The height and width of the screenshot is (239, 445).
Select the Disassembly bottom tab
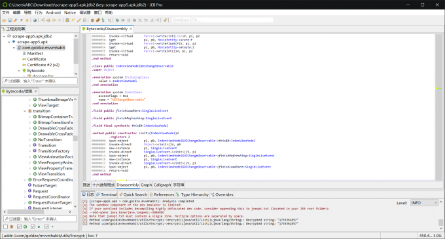[x=128, y=185]
